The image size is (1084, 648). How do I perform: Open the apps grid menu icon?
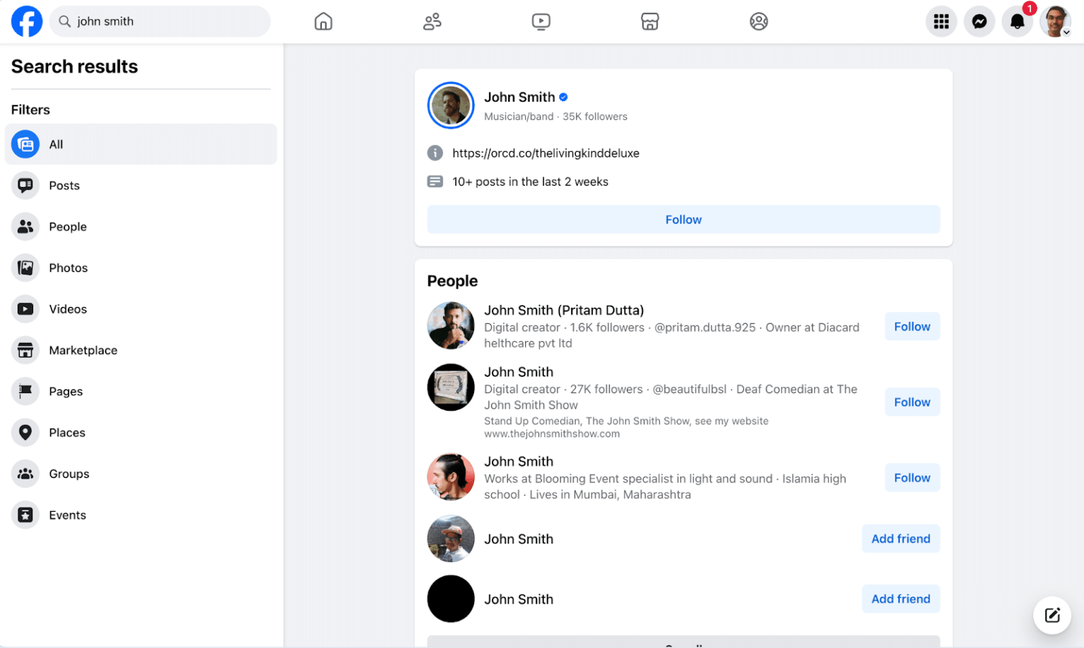point(941,22)
